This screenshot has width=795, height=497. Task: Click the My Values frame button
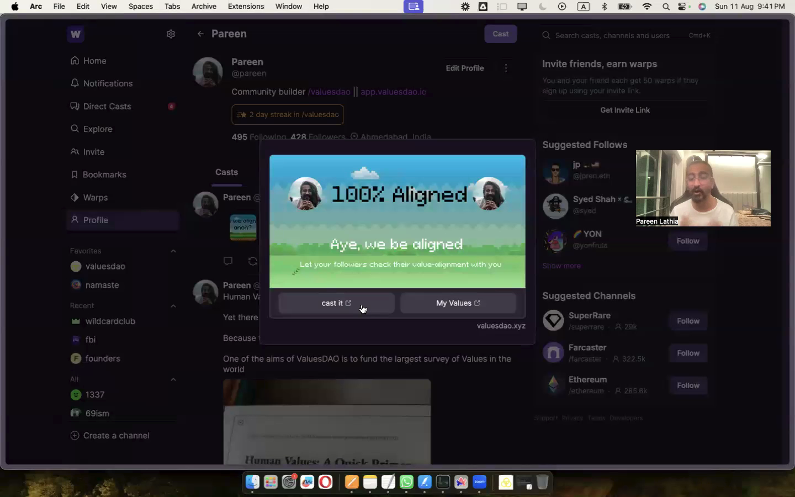[x=458, y=303]
